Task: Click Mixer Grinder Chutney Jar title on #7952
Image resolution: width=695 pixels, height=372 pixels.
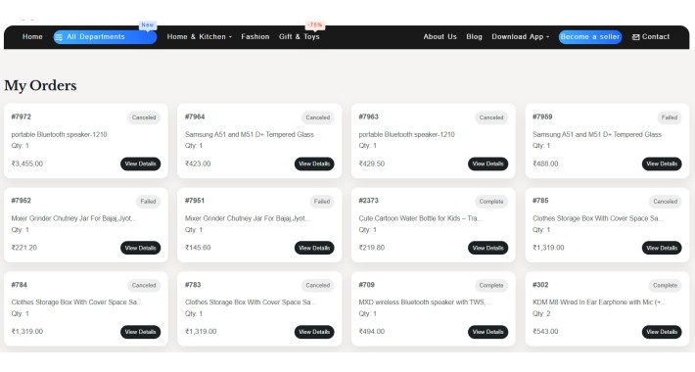Action: [73, 218]
